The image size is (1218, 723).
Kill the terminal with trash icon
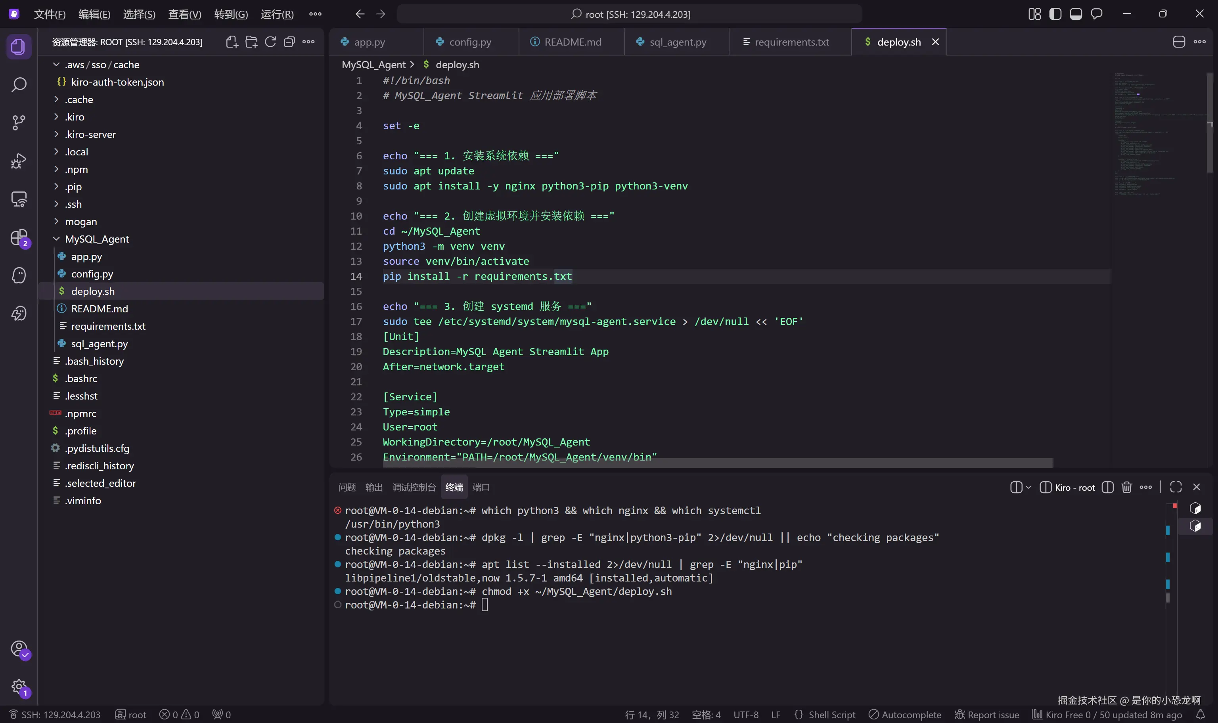(x=1126, y=487)
